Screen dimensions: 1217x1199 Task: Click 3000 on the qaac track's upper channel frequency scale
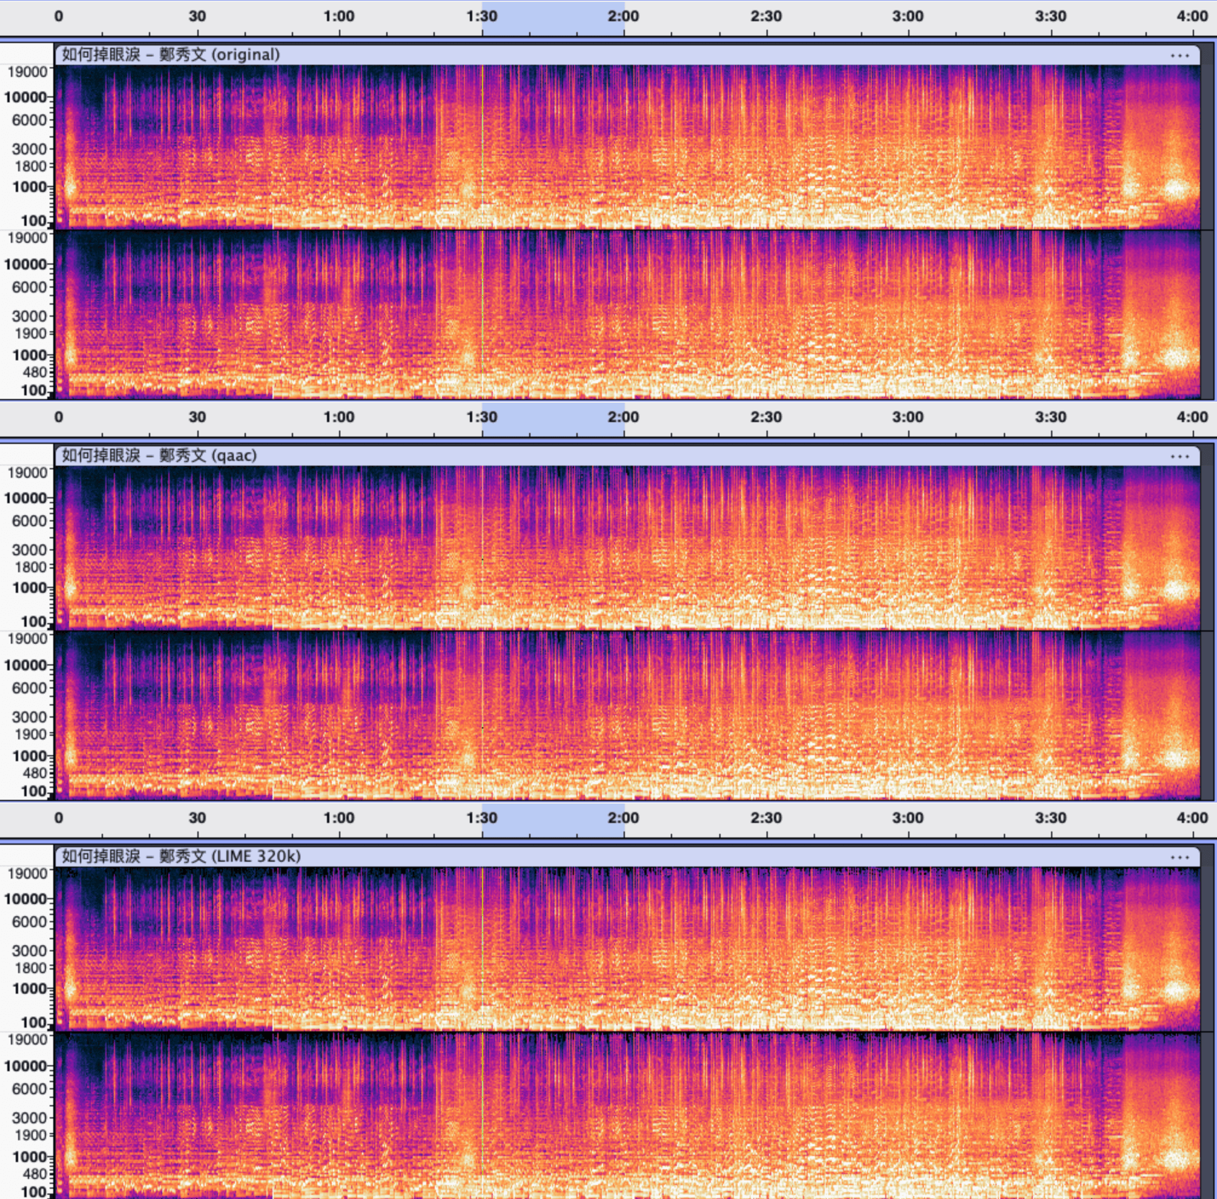30,550
